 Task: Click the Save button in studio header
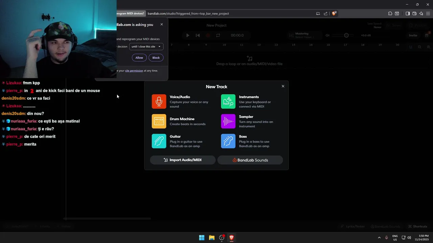(394, 25)
